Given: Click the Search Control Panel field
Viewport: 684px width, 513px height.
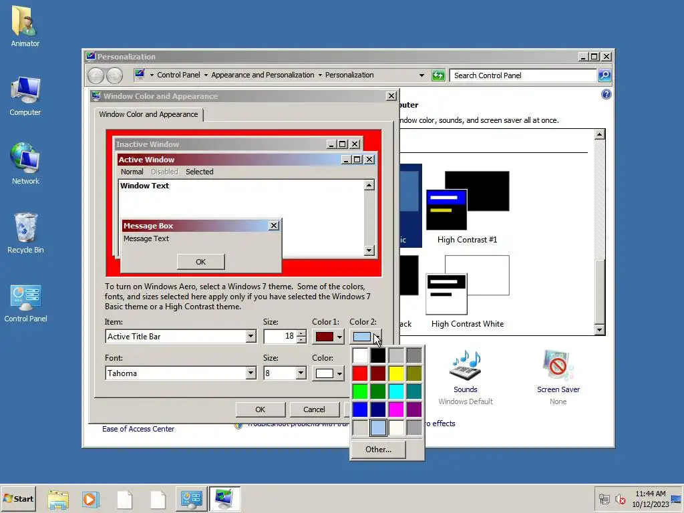Looking at the screenshot, I should click(x=523, y=75).
